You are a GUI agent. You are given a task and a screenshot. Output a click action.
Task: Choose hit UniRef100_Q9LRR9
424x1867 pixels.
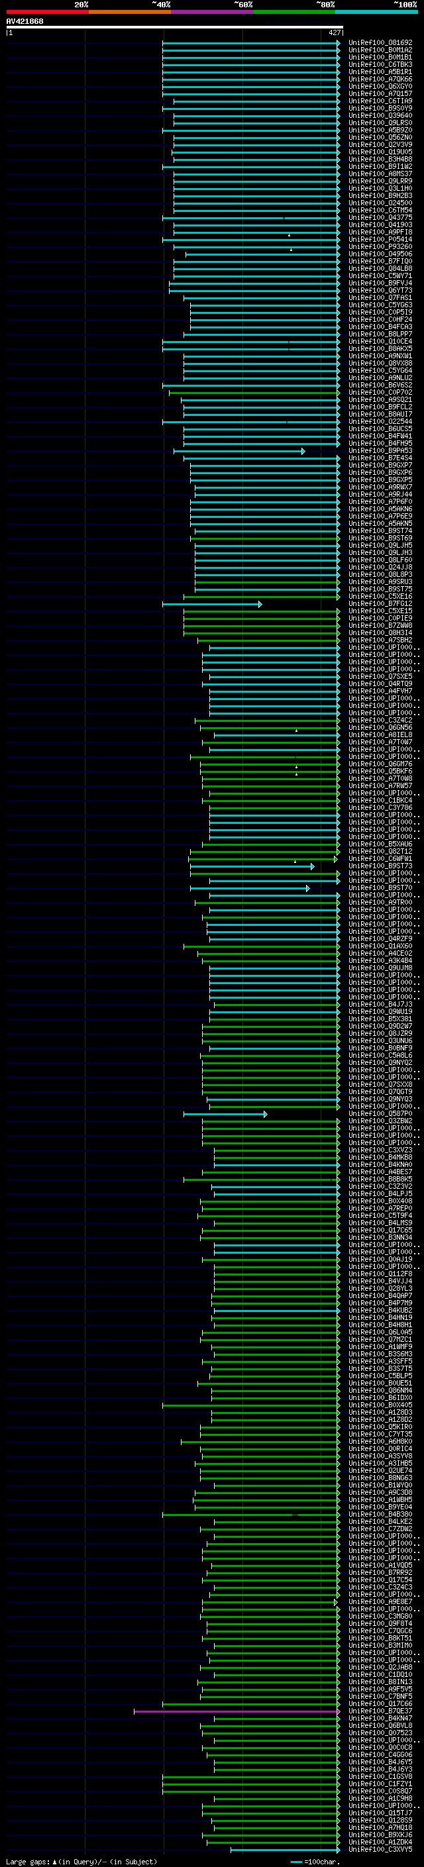coord(380,180)
